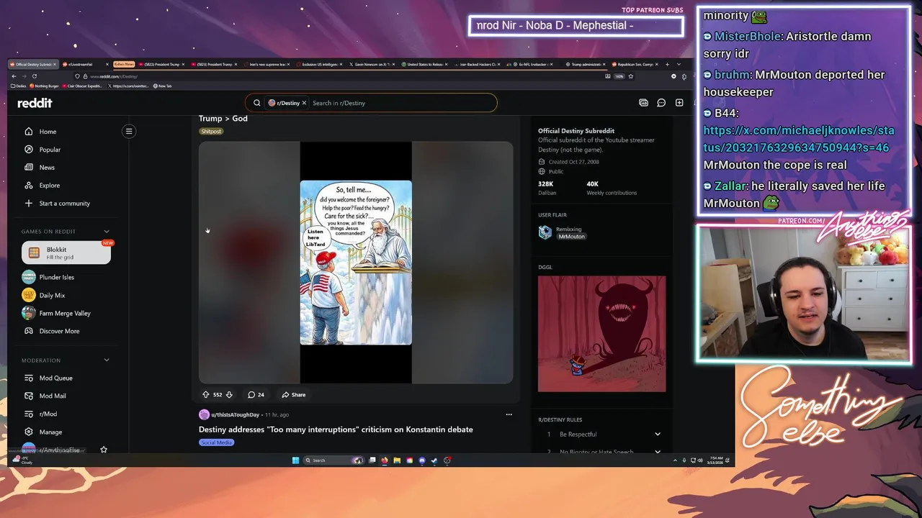The width and height of the screenshot is (922, 518).
Task: Open the user u/thisIsAToughDay profile
Action: tap(235, 414)
